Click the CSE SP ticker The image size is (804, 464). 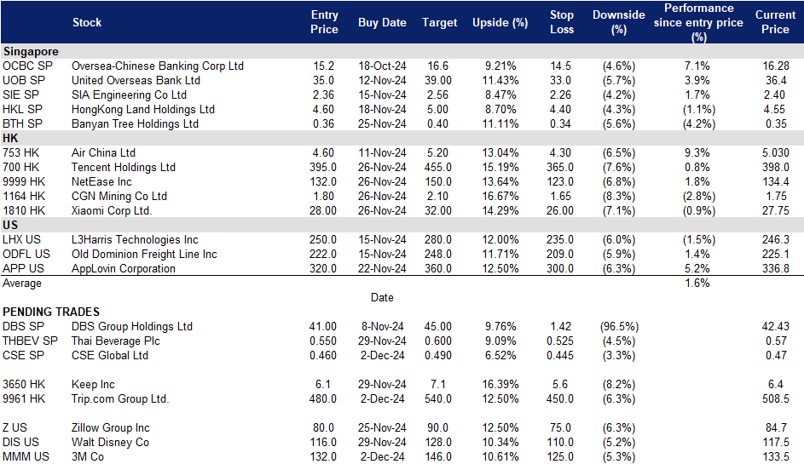pyautogui.click(x=24, y=355)
